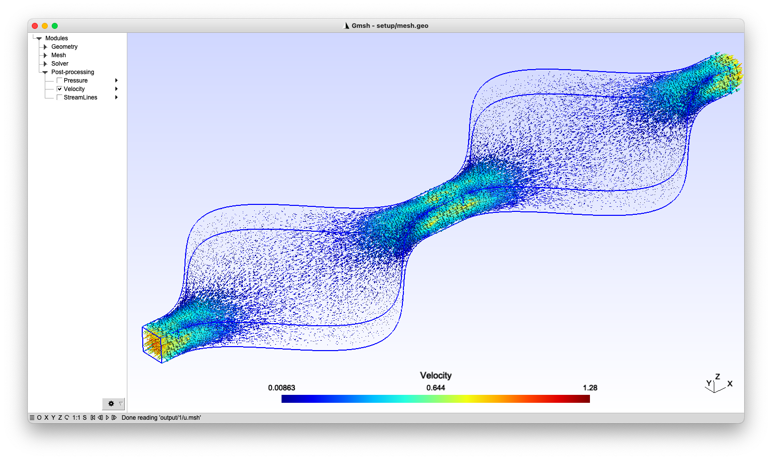Screen dimensions: 772x460
Task: Enable the StreamLines checkbox
Action: point(60,97)
